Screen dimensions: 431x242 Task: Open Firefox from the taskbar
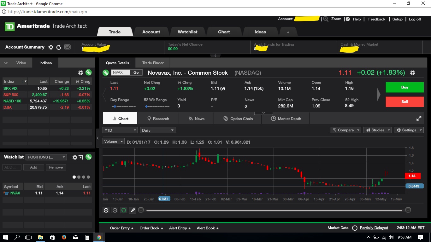(x=64, y=237)
